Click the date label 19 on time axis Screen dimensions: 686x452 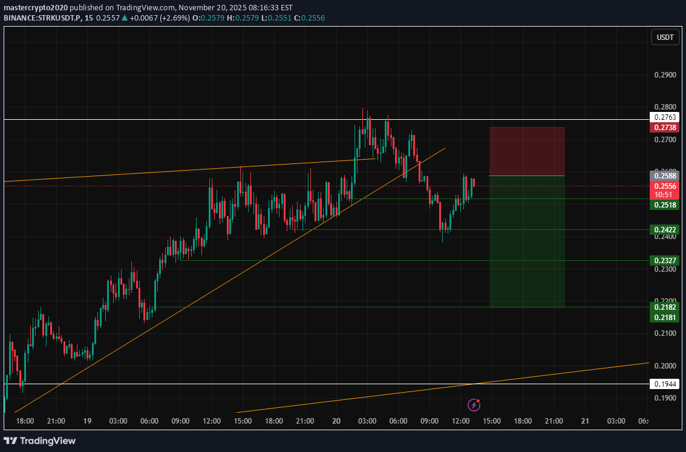tap(87, 421)
